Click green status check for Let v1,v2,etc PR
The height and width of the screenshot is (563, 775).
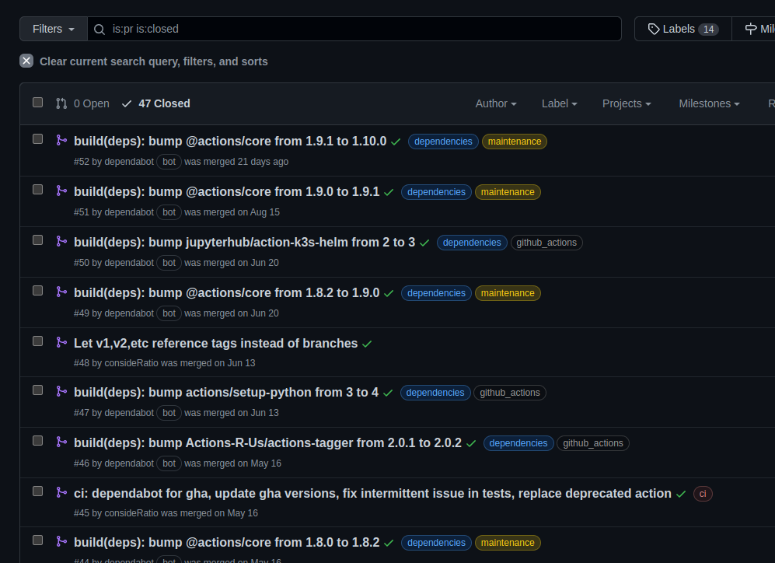[x=367, y=344]
